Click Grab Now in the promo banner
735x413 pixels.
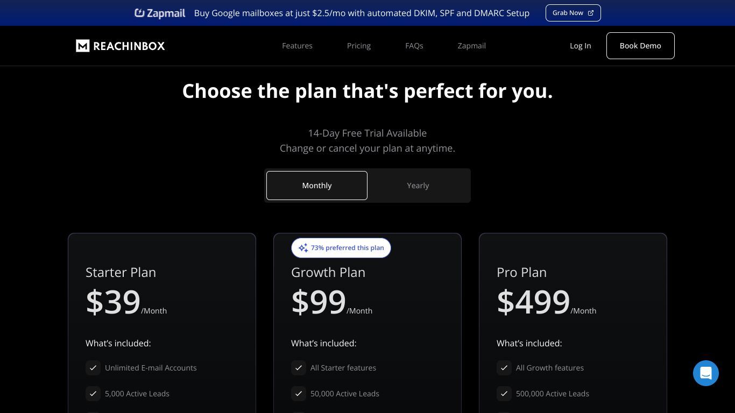pos(573,13)
